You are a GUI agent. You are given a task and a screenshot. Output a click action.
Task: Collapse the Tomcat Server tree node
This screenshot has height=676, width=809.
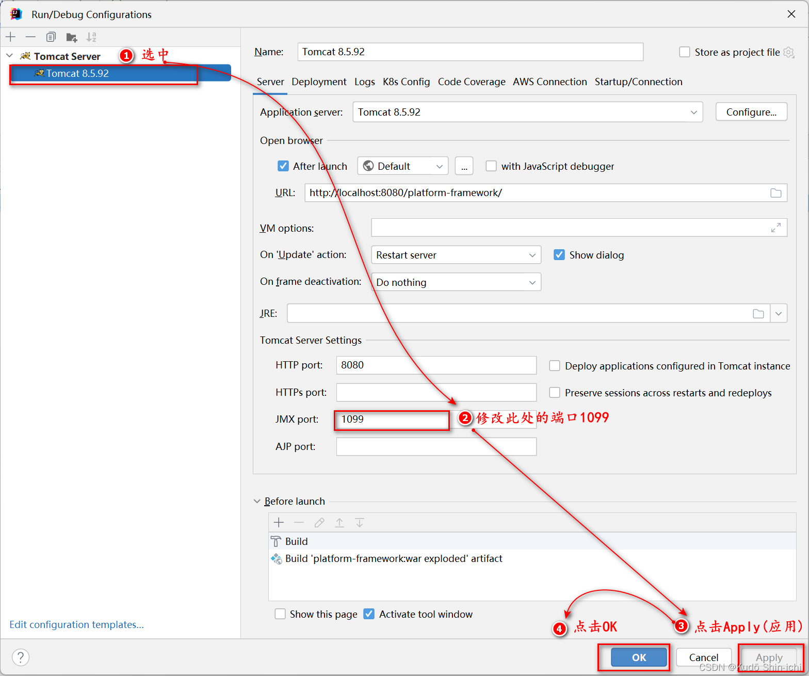pos(9,56)
